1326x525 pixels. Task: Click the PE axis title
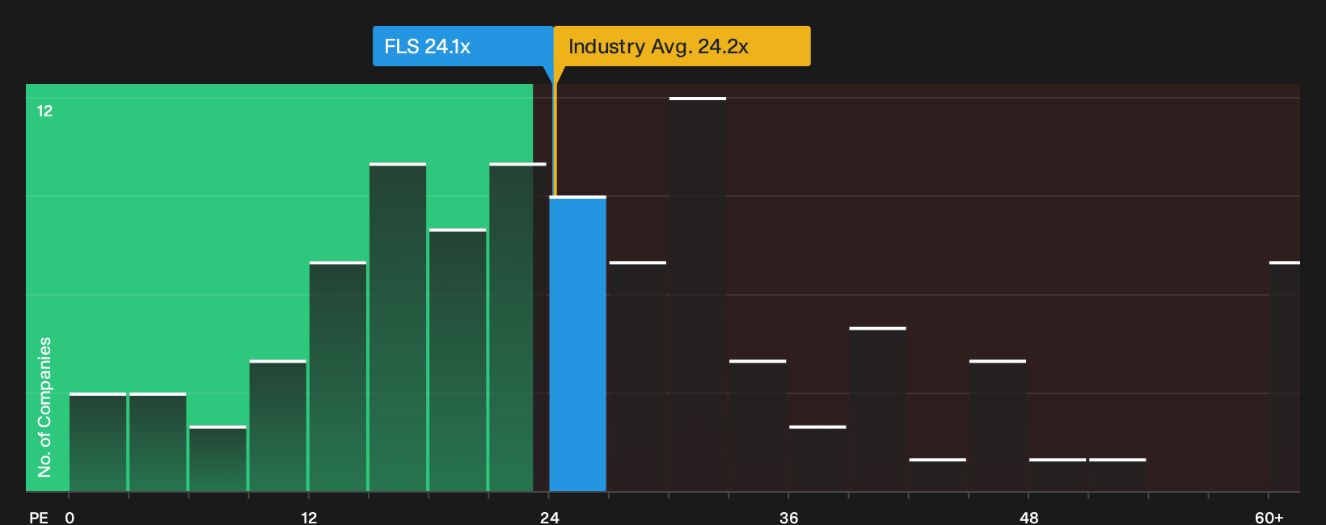(38, 517)
